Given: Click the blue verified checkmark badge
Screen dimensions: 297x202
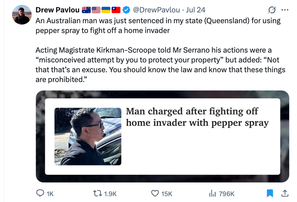Looking at the screenshot, I should tap(126, 10).
